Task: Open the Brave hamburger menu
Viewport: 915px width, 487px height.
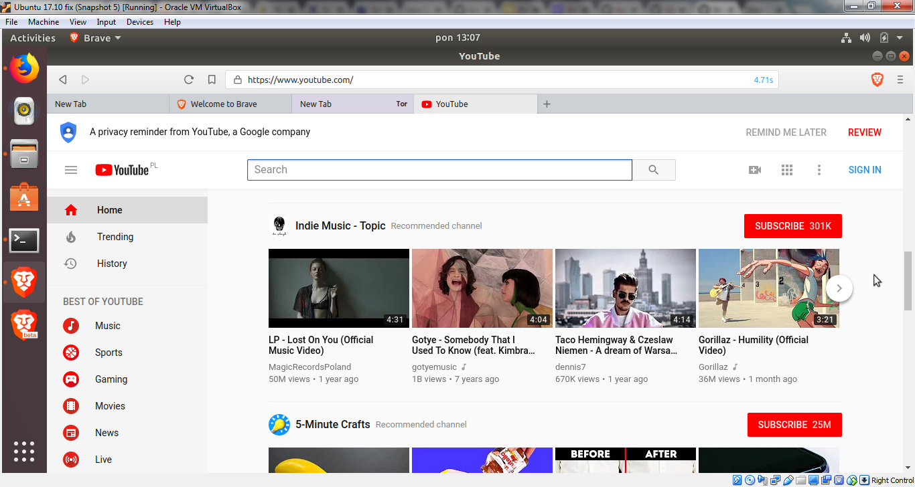Action: [900, 80]
